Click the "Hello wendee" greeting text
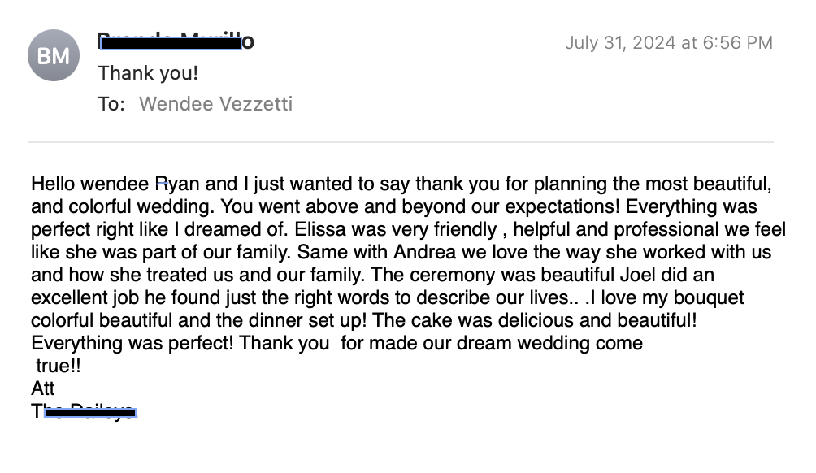The image size is (816, 473). [89, 184]
